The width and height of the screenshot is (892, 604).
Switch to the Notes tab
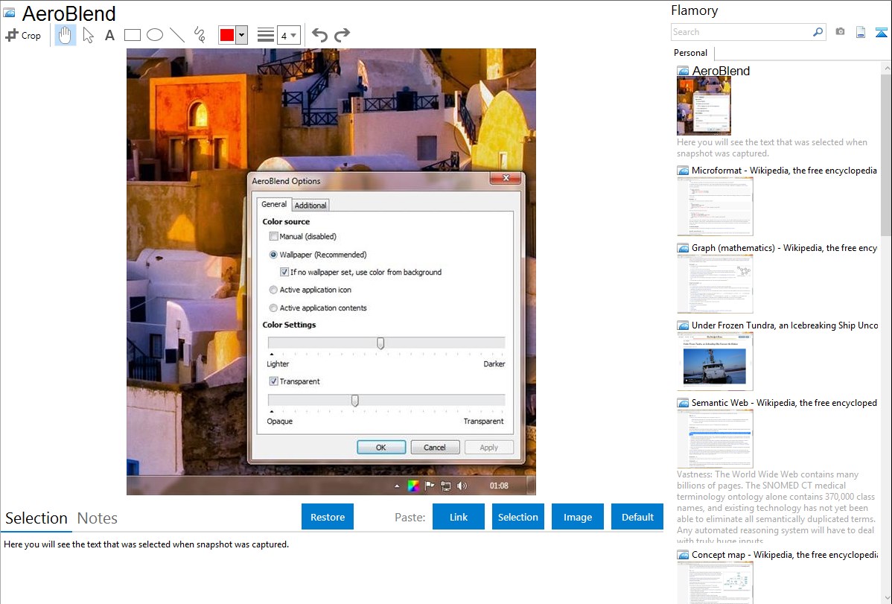point(97,518)
